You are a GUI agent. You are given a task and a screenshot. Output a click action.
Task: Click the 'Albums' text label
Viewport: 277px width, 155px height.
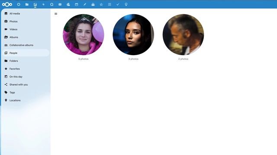click(x=14, y=37)
